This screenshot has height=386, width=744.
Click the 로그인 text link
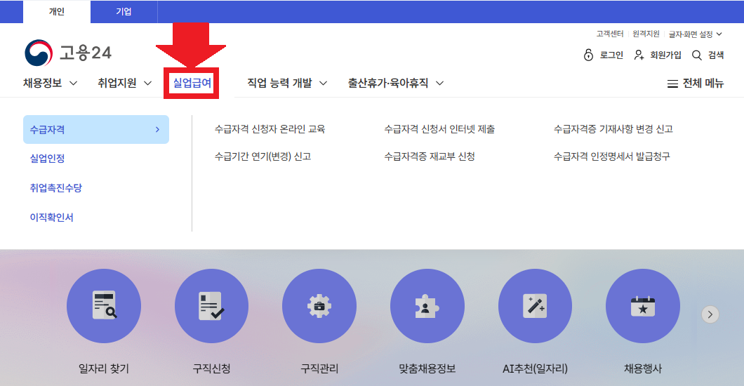pyautogui.click(x=611, y=55)
